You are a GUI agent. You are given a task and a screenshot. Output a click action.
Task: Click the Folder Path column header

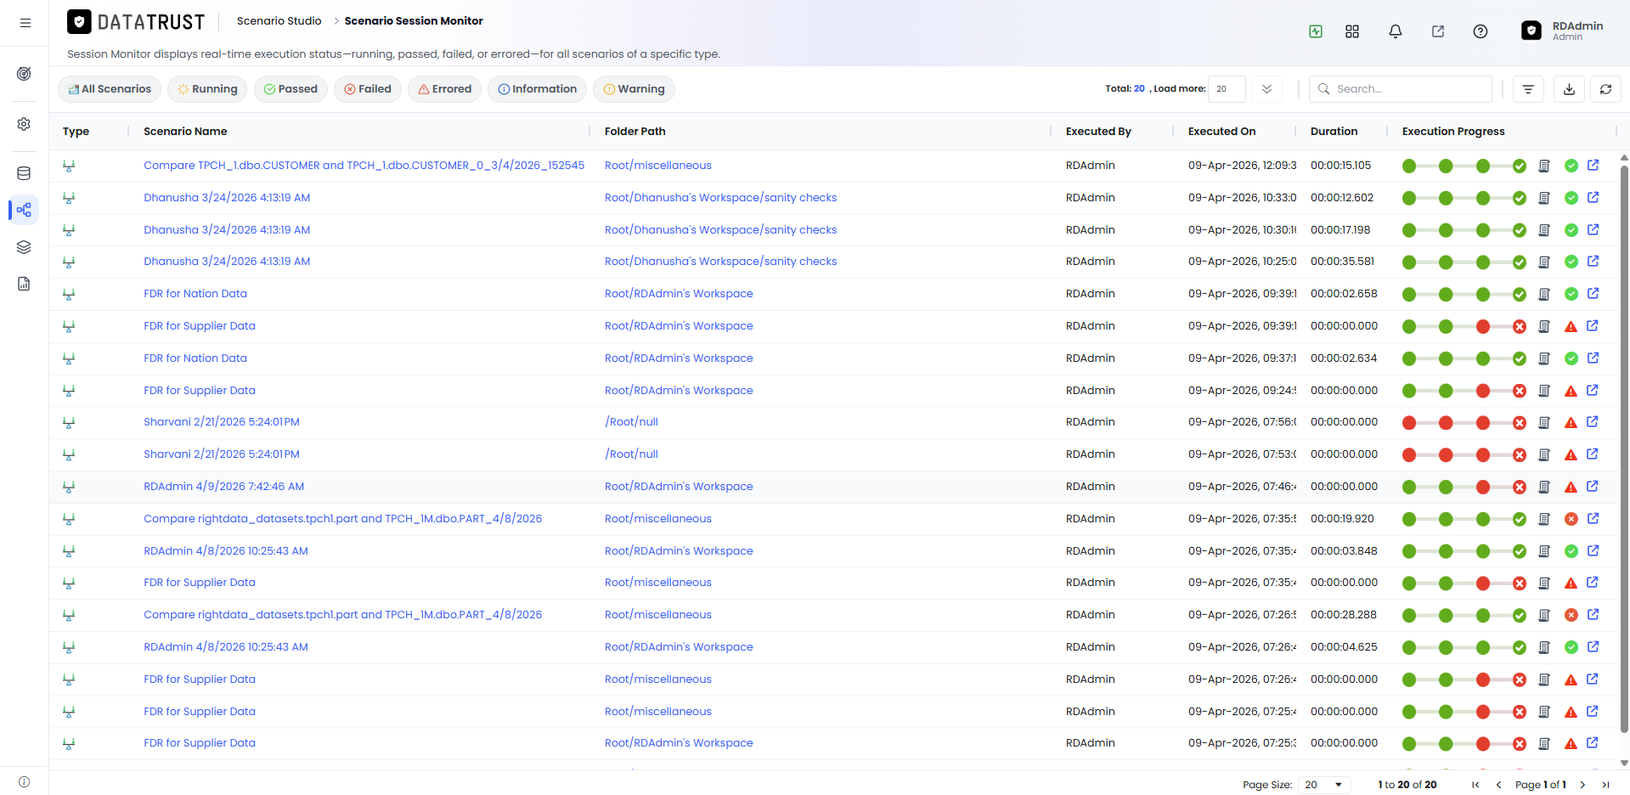click(635, 132)
